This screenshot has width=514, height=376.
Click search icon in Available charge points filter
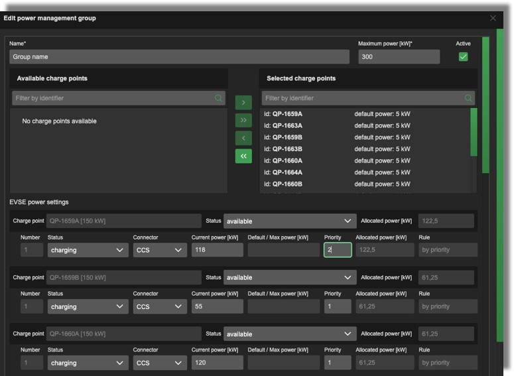218,98
